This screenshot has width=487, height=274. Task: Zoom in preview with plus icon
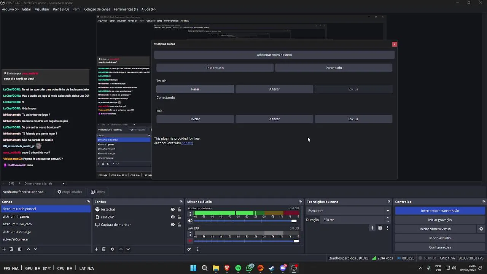tap(20, 183)
